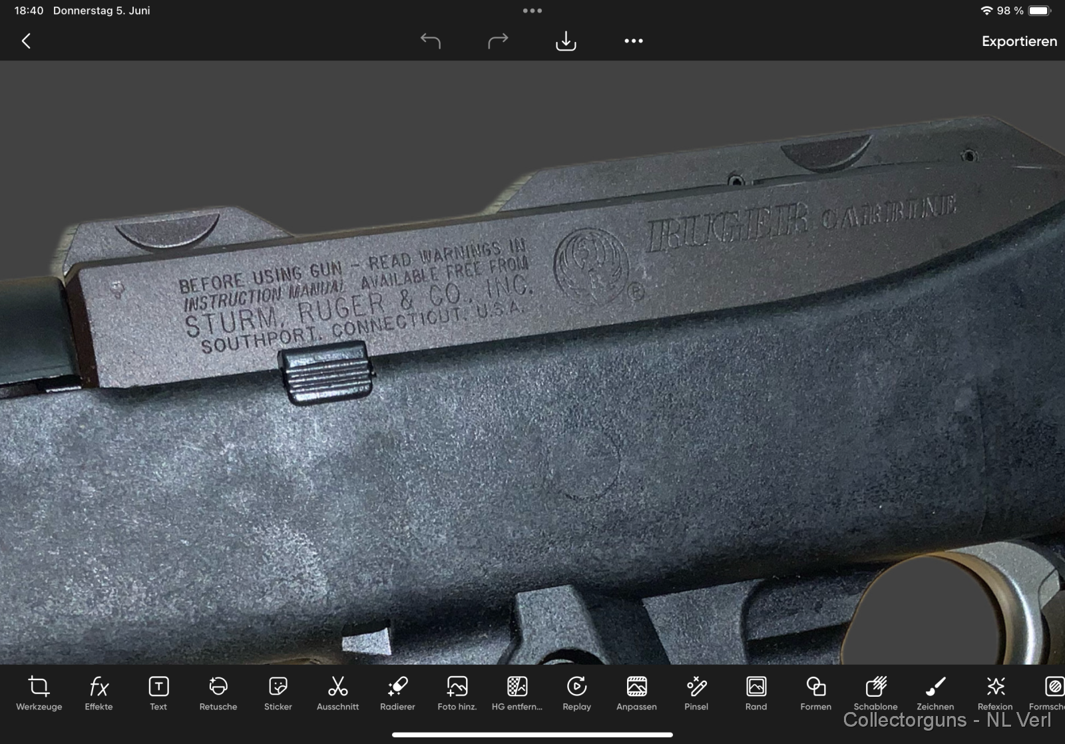Screen dimensions: 1065x744
Task: Open the Rand border tool
Action: point(756,693)
